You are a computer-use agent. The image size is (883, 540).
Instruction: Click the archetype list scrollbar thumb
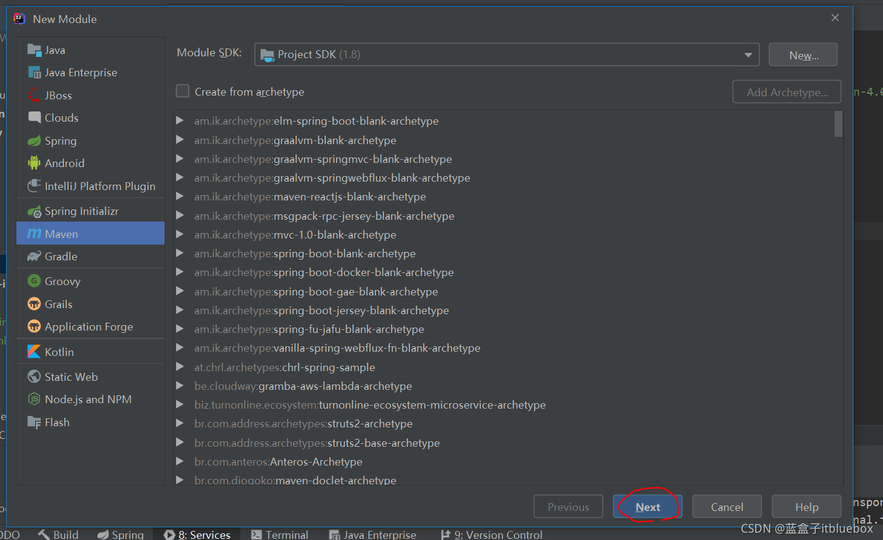coord(838,123)
